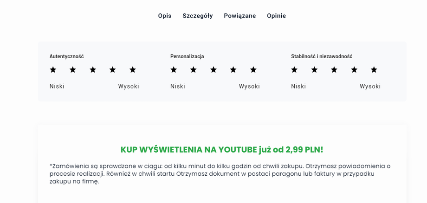Click the Autentyczność rating label
This screenshot has height=203, width=427.
tap(66, 56)
